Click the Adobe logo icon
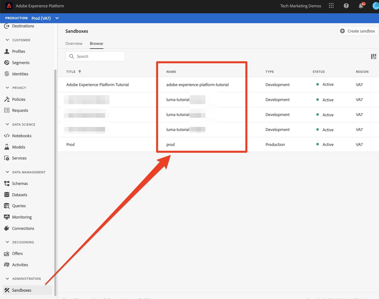The height and width of the screenshot is (299, 379). (9, 6)
